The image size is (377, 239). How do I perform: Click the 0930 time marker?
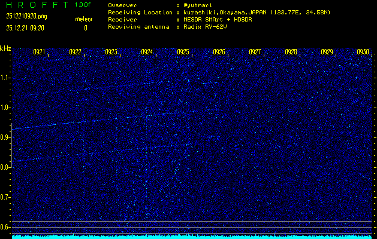pyautogui.click(x=363, y=52)
